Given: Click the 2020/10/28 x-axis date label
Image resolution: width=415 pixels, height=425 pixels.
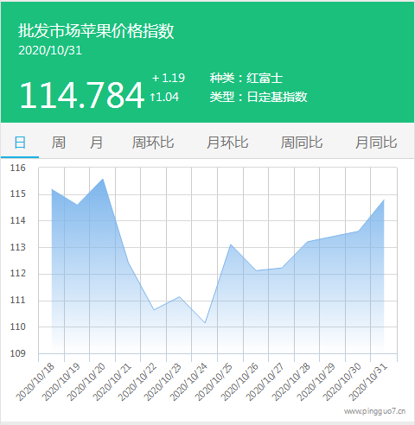Looking at the screenshot, I should tap(291, 382).
